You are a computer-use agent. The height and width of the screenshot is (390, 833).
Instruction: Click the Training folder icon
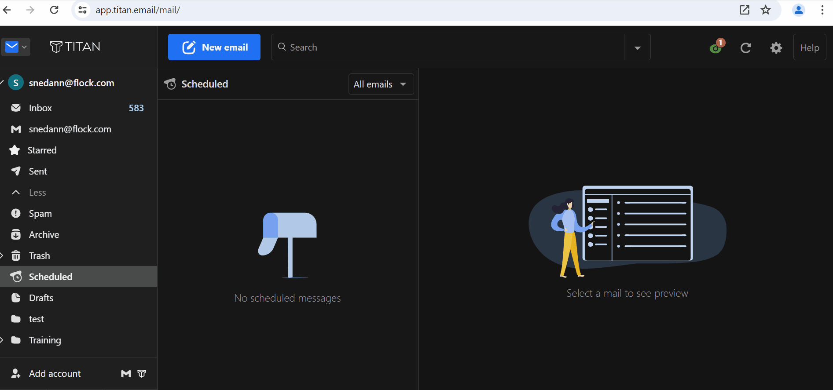click(x=16, y=340)
